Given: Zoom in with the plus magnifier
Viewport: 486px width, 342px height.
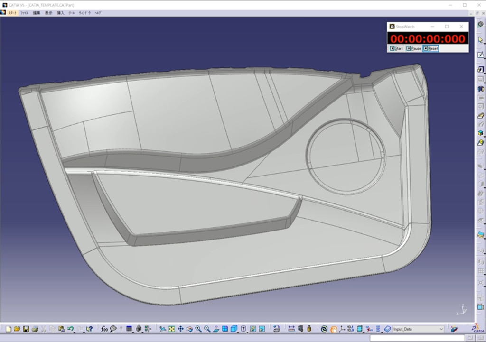Looking at the screenshot, I should [198, 329].
